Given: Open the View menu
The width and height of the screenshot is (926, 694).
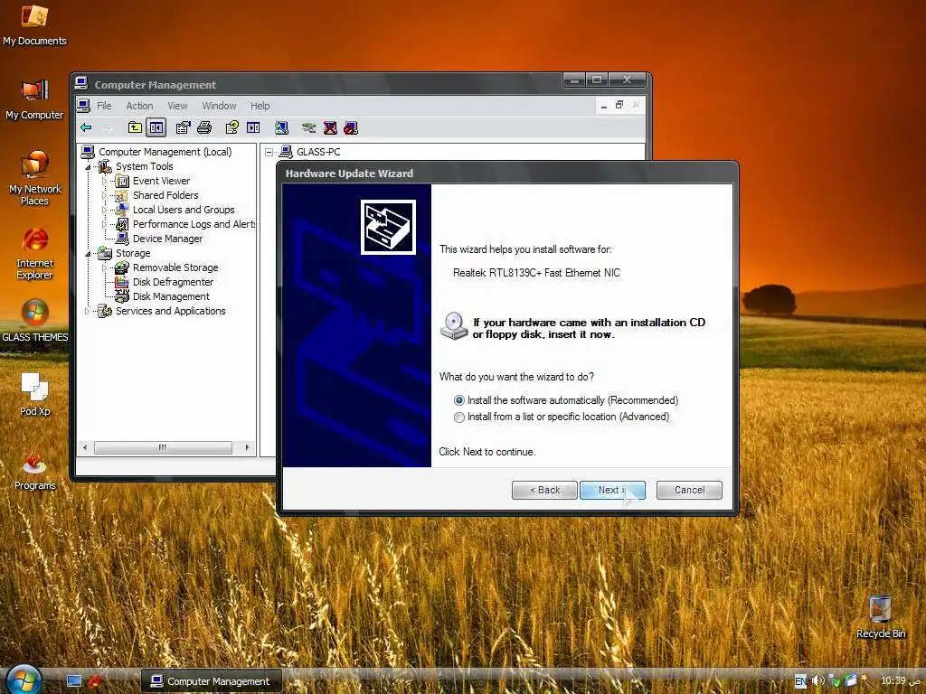Looking at the screenshot, I should [177, 106].
